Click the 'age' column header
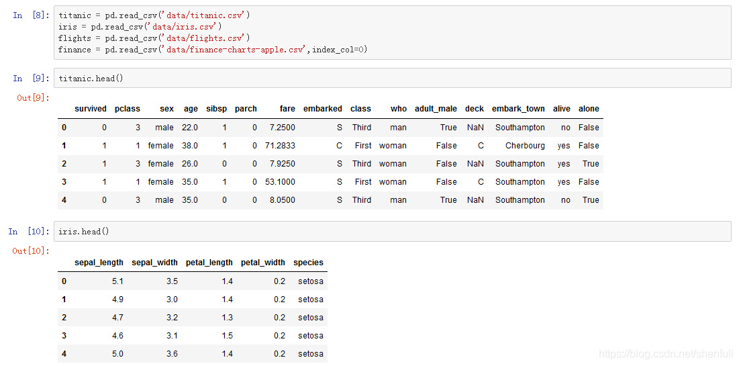The height and width of the screenshot is (366, 739). click(191, 109)
